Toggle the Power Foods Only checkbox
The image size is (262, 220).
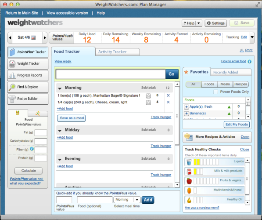pos(216,92)
